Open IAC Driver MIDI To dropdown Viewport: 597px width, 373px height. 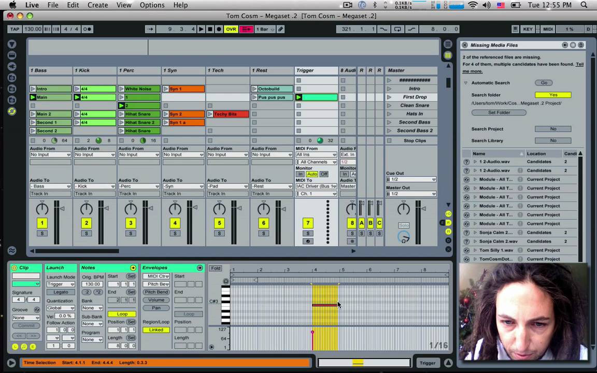click(x=317, y=186)
